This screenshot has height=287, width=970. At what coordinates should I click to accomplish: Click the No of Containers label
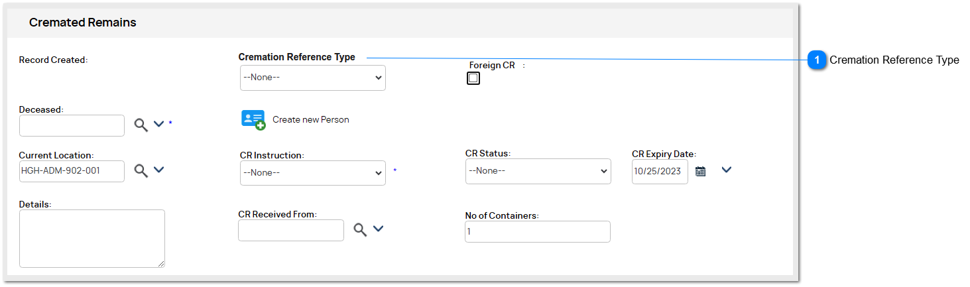tap(502, 215)
